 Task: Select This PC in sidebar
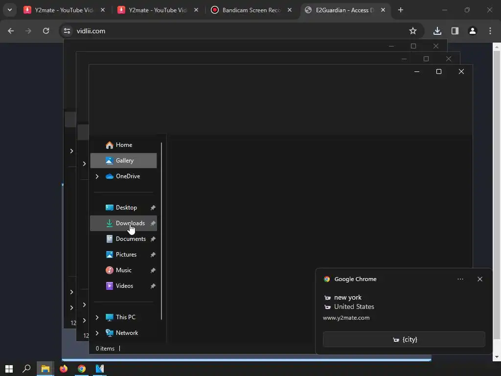pos(124,317)
